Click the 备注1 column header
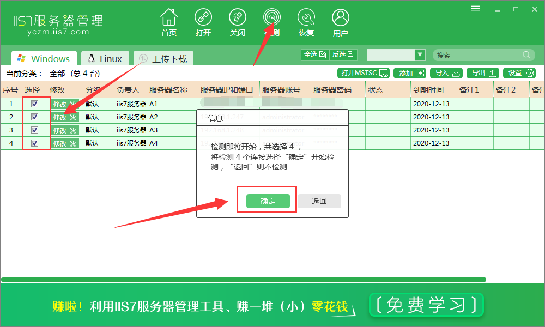Screen dimensions: 545x327 [475, 90]
